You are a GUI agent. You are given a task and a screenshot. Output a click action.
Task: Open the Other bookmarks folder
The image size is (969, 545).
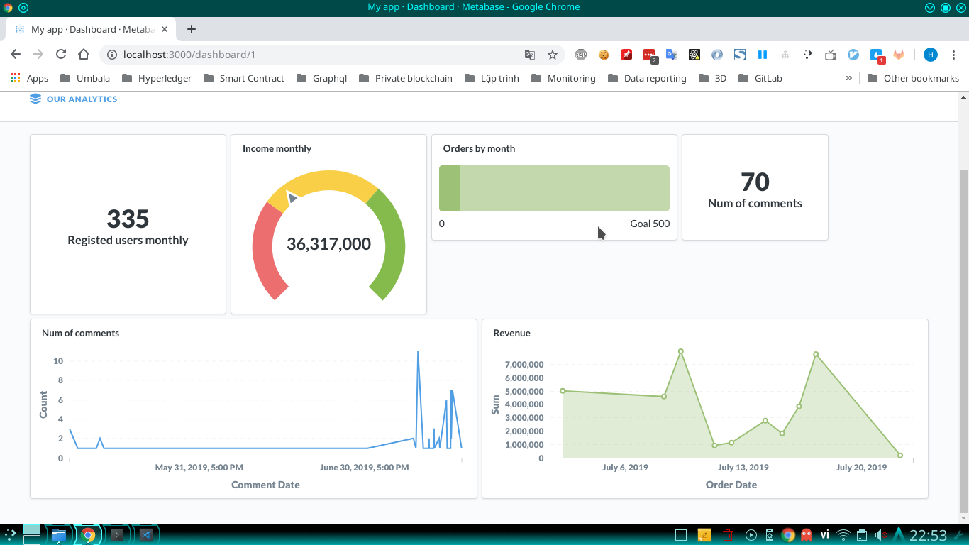[x=913, y=78]
